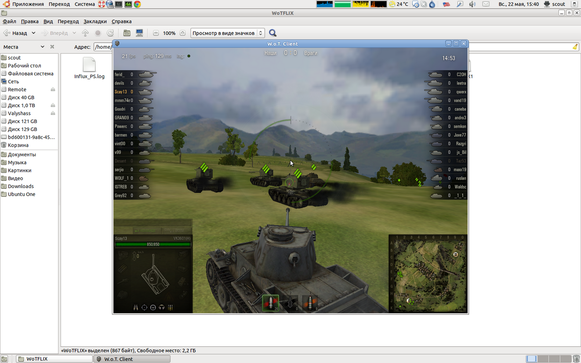Expand the Назад history dropdown arrow

click(x=33, y=33)
